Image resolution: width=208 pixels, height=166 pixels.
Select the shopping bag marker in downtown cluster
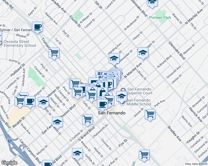[102, 93]
